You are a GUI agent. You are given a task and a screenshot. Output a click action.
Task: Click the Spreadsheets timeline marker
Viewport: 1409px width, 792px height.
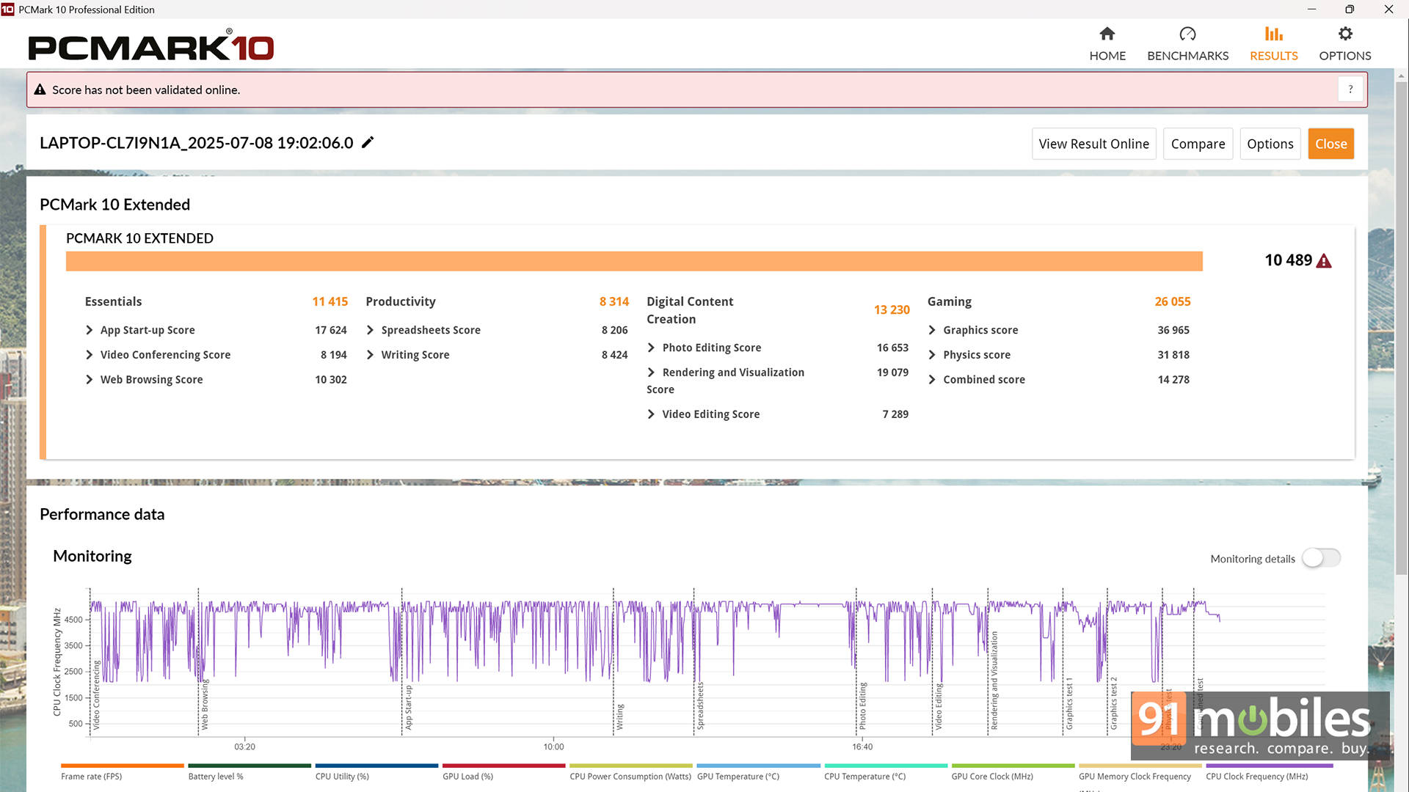click(x=700, y=705)
